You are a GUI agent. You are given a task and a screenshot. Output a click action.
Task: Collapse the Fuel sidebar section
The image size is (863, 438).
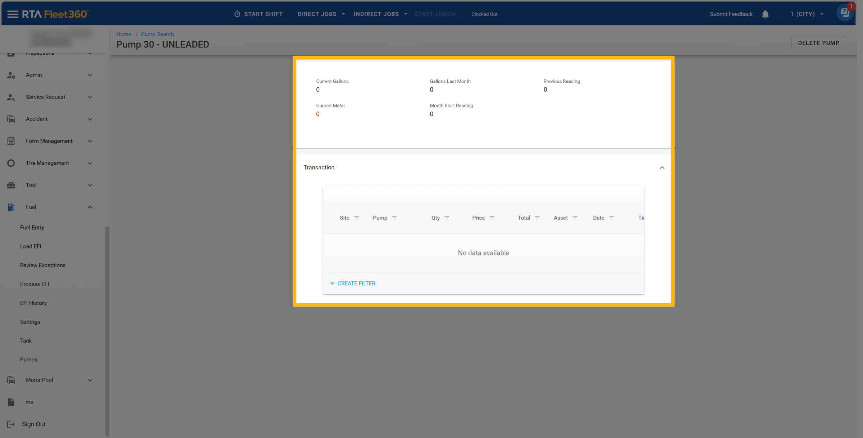[x=90, y=207]
